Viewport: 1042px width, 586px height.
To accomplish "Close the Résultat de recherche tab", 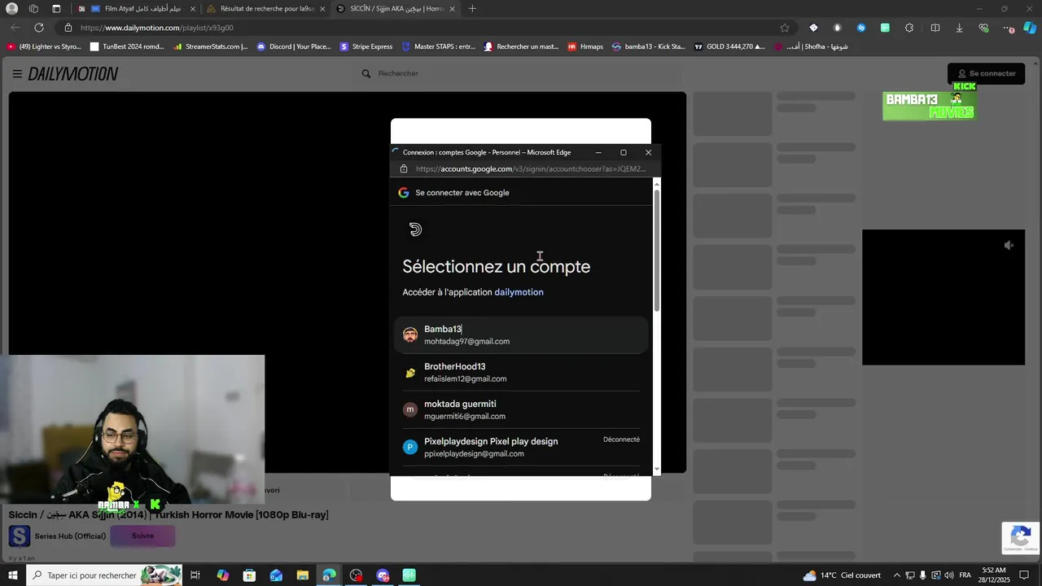I will pyautogui.click(x=322, y=9).
